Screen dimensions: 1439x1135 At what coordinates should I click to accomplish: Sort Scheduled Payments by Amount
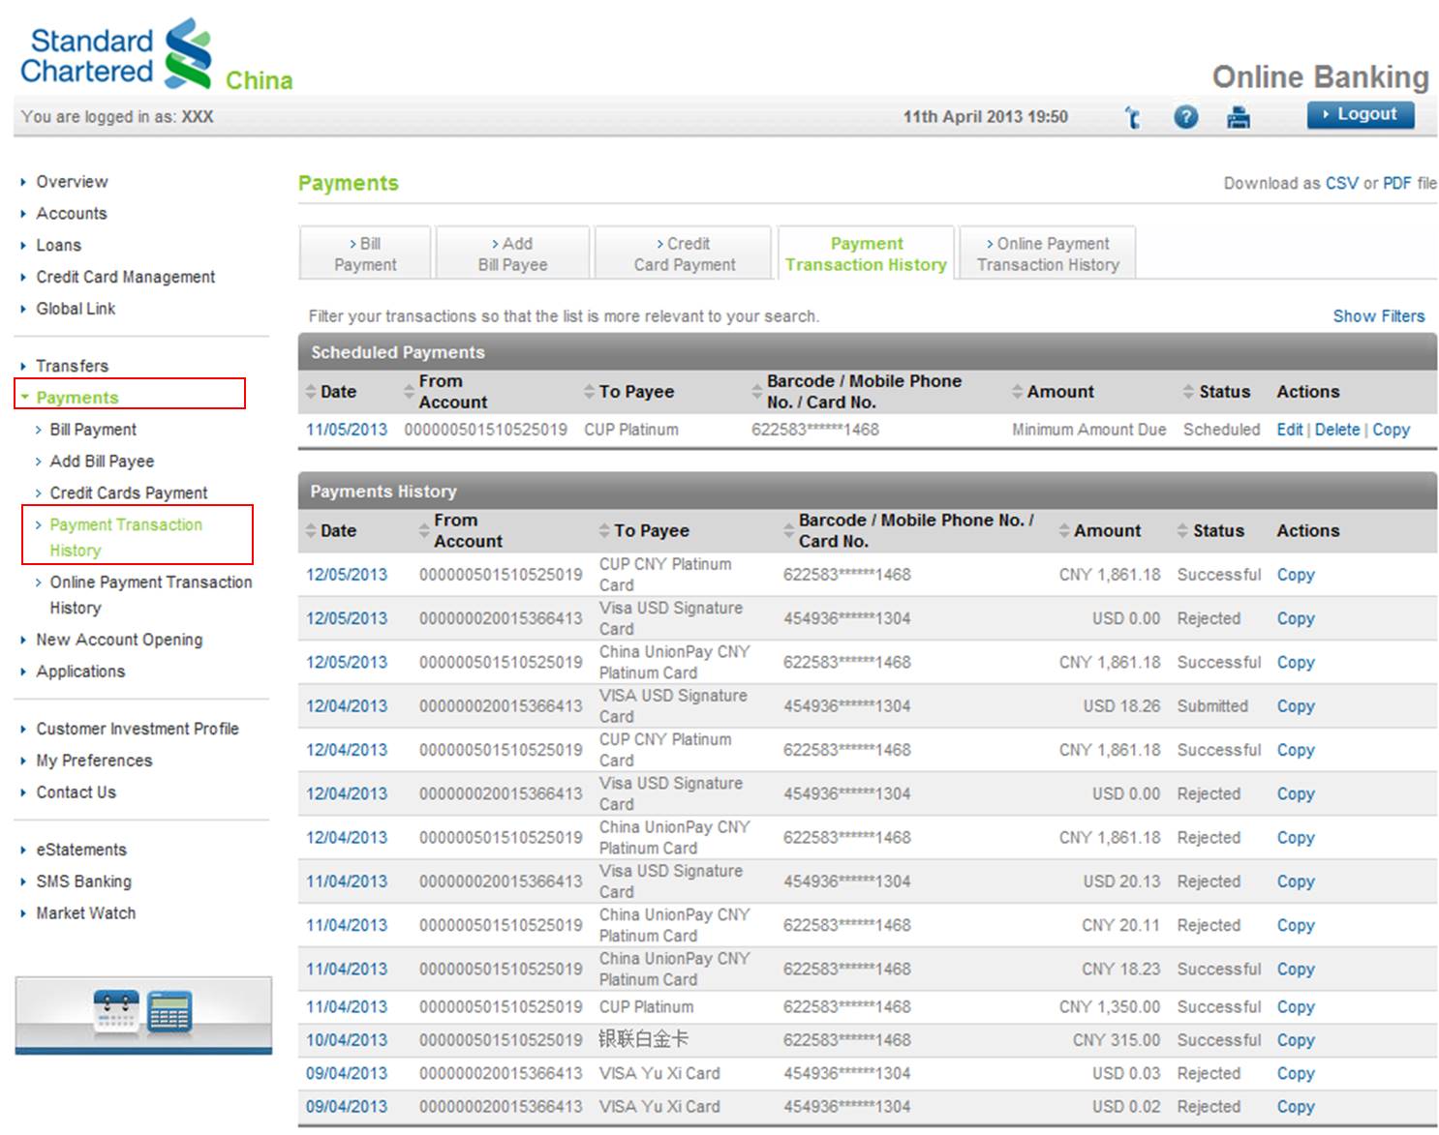click(1053, 392)
